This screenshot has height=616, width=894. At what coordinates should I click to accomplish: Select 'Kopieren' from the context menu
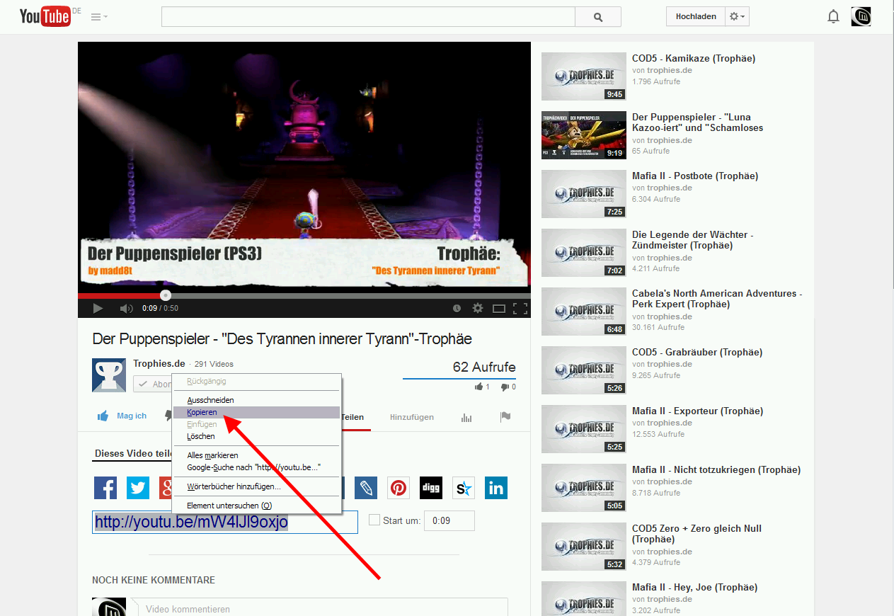pos(202,411)
